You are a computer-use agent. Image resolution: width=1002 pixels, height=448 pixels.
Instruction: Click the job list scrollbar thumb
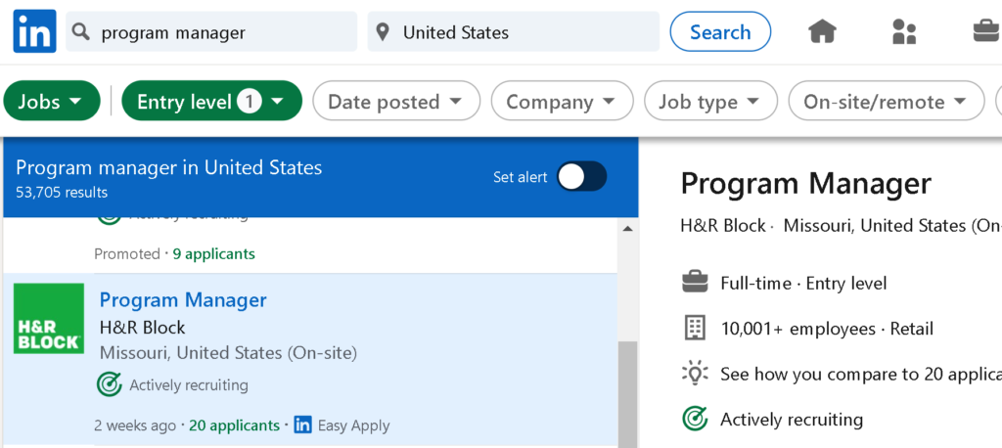point(627,394)
